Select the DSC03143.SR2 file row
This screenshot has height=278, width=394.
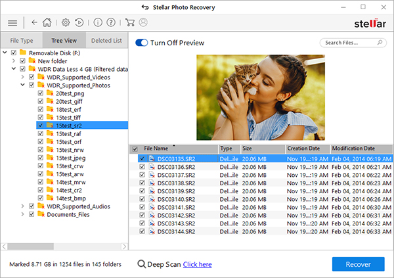pyautogui.click(x=261, y=223)
